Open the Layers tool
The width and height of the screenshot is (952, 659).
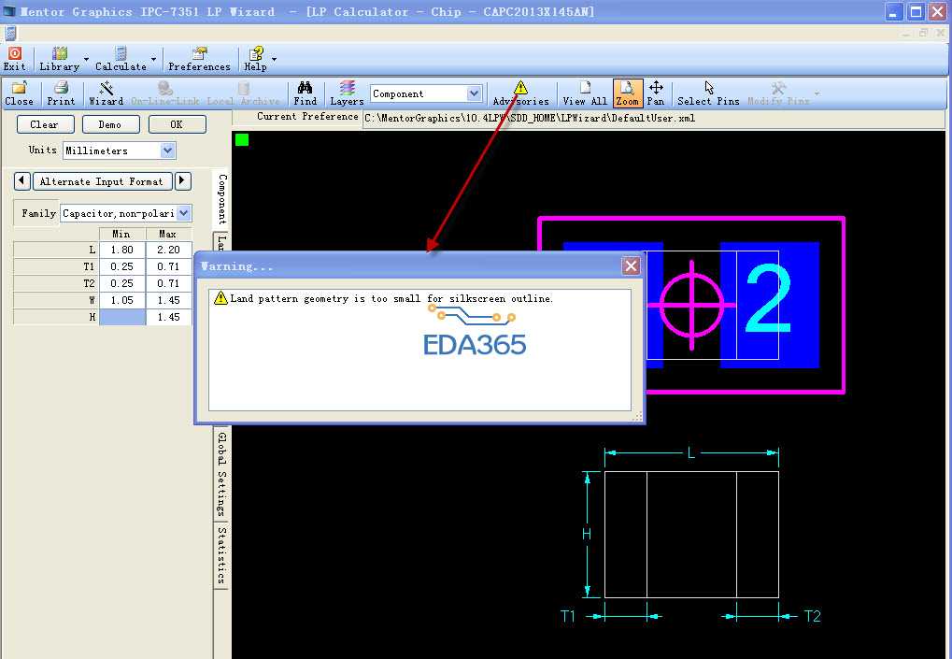pos(347,93)
